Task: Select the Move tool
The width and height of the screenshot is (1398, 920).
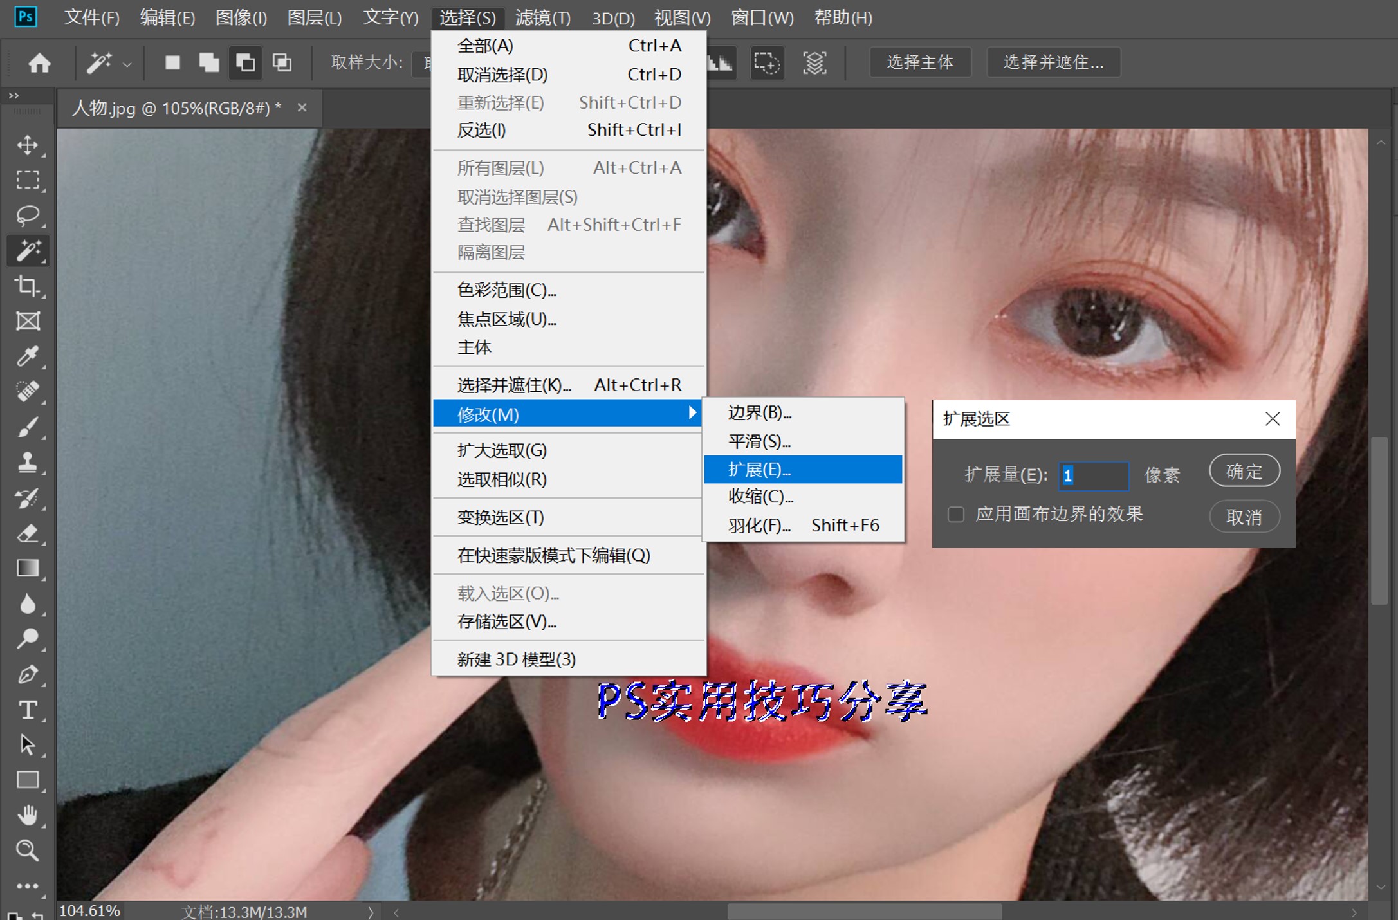Action: [x=28, y=145]
